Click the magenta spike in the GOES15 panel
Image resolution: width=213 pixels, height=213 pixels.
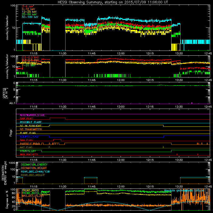[192, 103]
